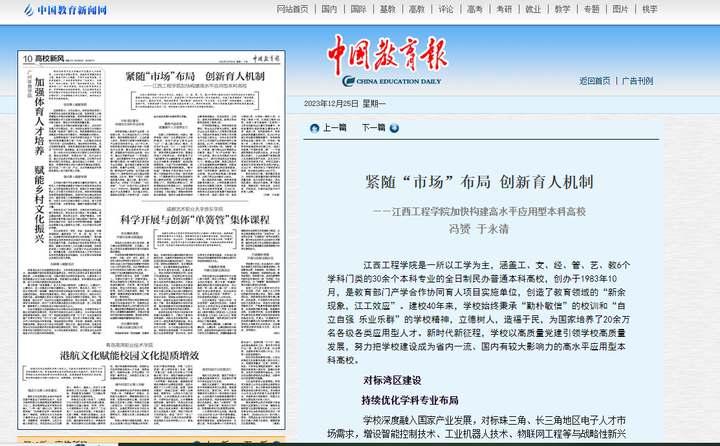Click the previous article arrow icon

pos(314,128)
